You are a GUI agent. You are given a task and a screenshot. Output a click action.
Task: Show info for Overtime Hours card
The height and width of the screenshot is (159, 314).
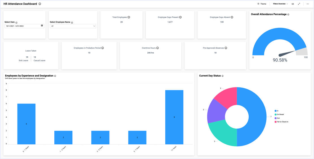point(158,48)
